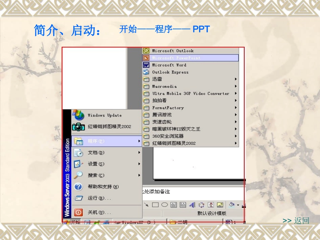The width and height of the screenshot is (320, 240).
Task: Launch Microsoft PowerPoint from the programs submenu
Action: pos(190,58)
